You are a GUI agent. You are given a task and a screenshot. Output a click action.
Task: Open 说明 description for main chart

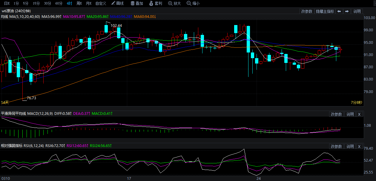(357, 11)
